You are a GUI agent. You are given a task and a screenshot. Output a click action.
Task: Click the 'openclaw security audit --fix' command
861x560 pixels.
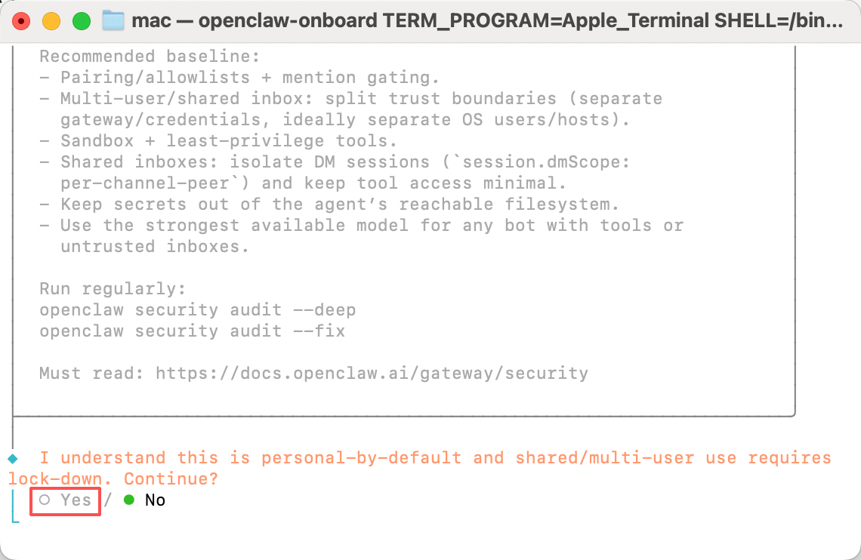(192, 331)
